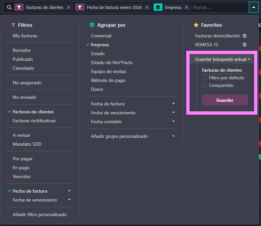This screenshot has height=226, width=261.
Task: Click the Buscar search input field
Action: point(218,7)
